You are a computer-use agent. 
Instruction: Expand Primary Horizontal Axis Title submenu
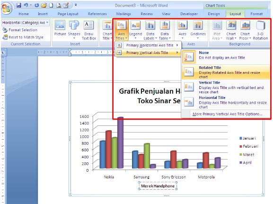click(x=148, y=45)
